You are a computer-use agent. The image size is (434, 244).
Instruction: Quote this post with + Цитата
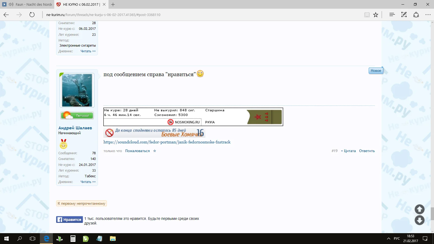pyautogui.click(x=348, y=151)
